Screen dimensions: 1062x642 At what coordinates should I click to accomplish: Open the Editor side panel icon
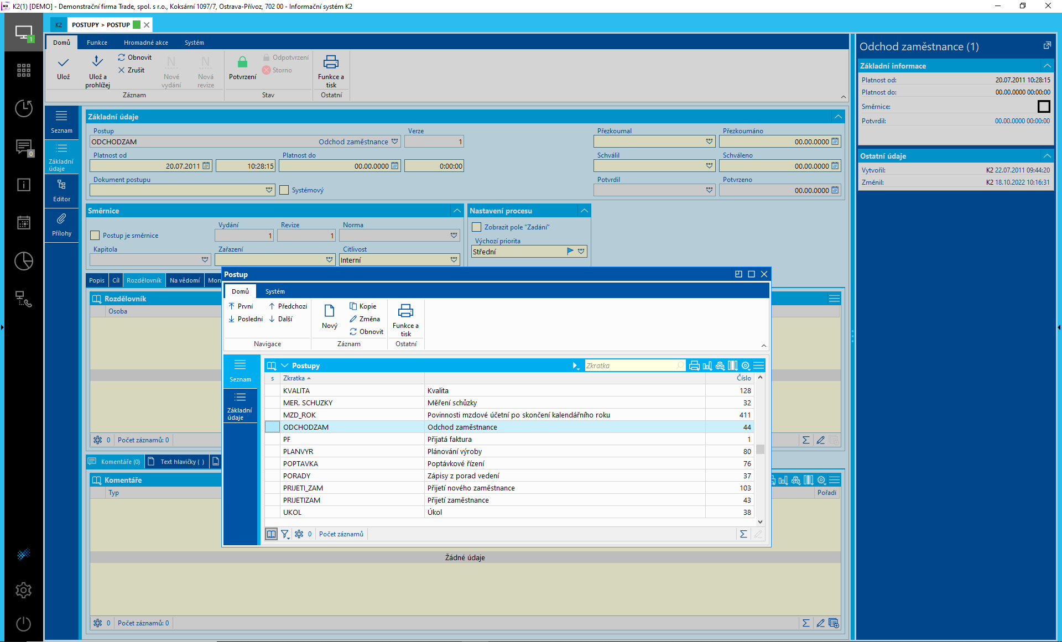tap(61, 185)
